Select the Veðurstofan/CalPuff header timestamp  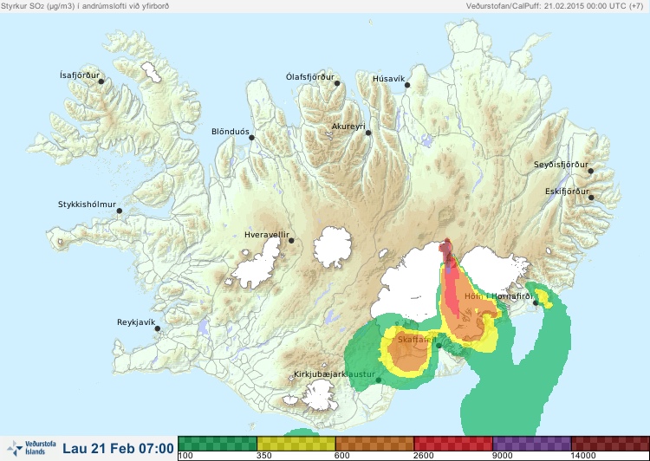pos(555,6)
